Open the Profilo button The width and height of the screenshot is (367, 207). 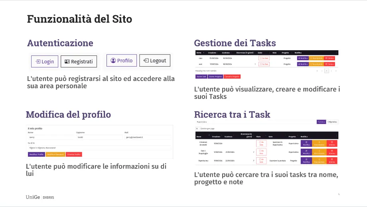pos(122,61)
